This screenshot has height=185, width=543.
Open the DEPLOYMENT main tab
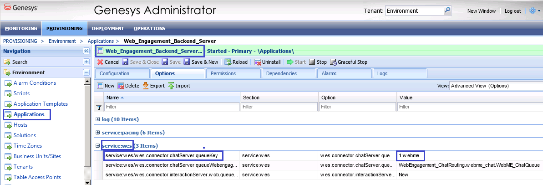pos(108,28)
